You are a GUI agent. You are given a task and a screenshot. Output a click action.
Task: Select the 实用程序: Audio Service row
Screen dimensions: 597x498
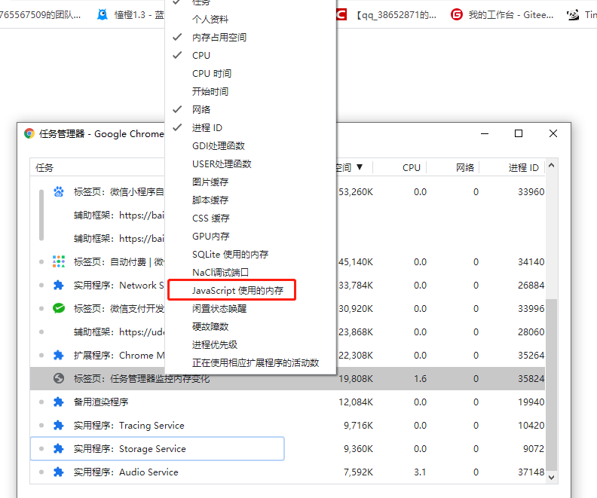287,472
